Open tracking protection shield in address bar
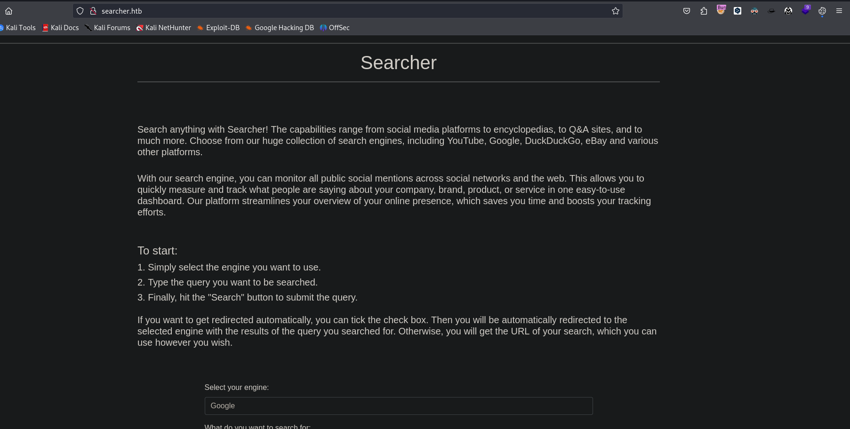The height and width of the screenshot is (429, 850). tap(80, 11)
